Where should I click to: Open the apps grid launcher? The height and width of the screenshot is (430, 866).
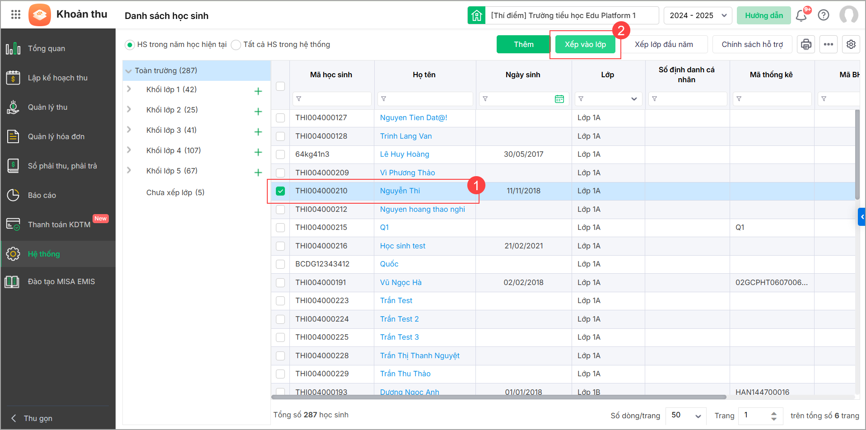pyautogui.click(x=16, y=15)
